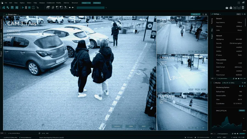This screenshot has height=139, width=247.
Task: Click gear icon above camera view
Action: pos(206,14)
